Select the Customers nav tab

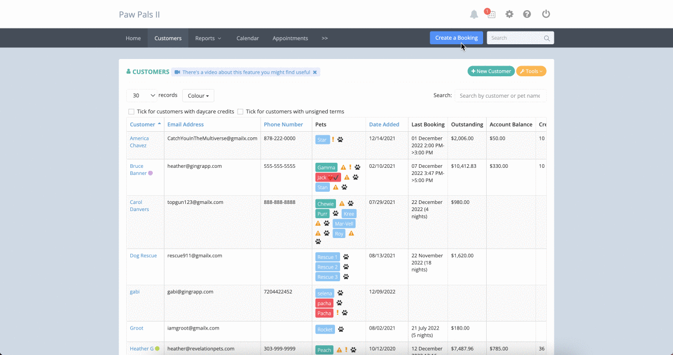168,38
